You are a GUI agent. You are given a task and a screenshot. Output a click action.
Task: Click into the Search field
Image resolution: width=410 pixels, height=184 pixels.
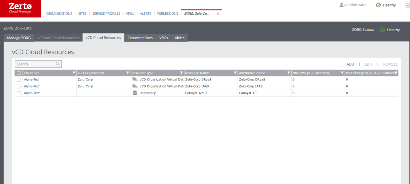tap(35, 64)
